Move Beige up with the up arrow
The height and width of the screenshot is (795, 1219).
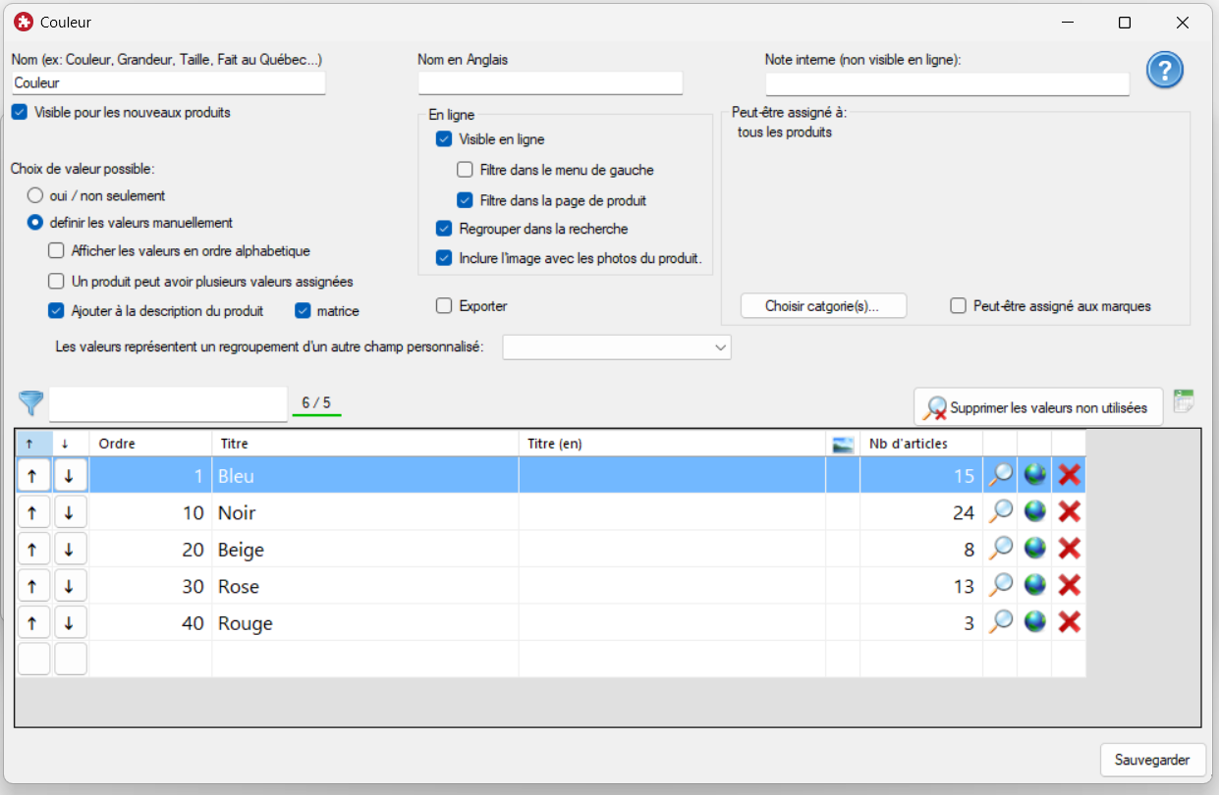click(x=32, y=550)
